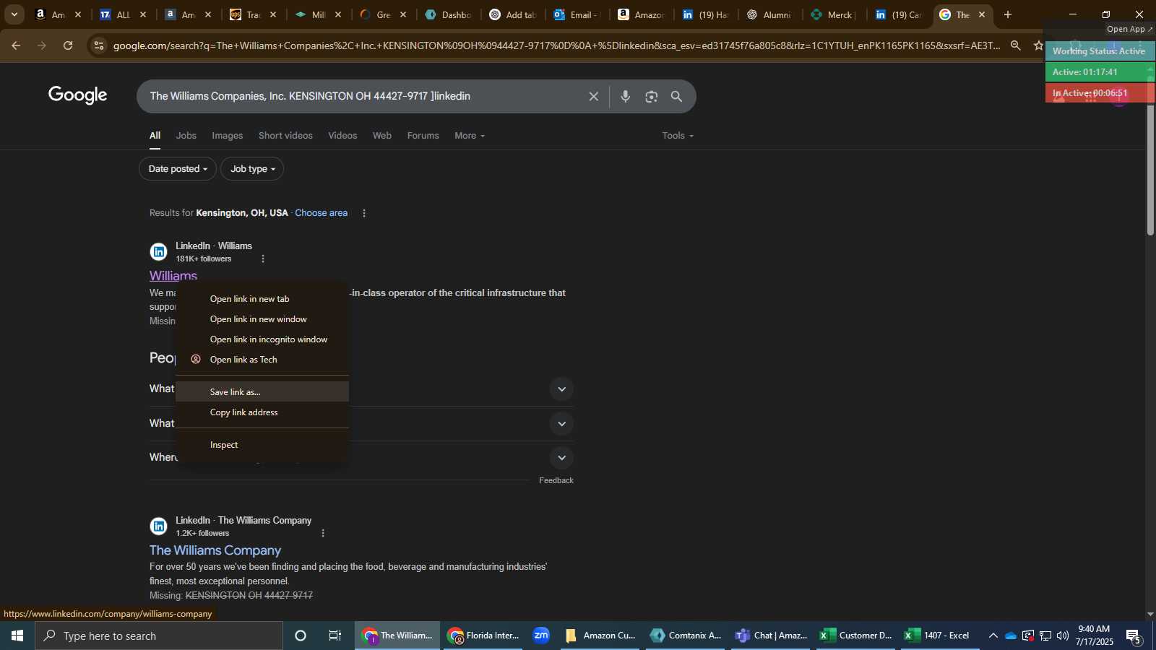Go forward to next page
This screenshot has width=1156, height=650.
[x=42, y=45]
